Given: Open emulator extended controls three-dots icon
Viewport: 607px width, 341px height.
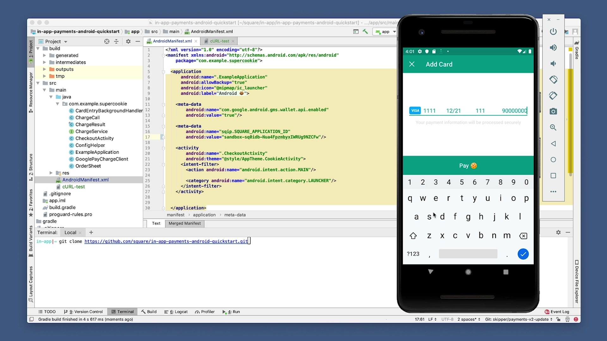Looking at the screenshot, I should pos(553,192).
